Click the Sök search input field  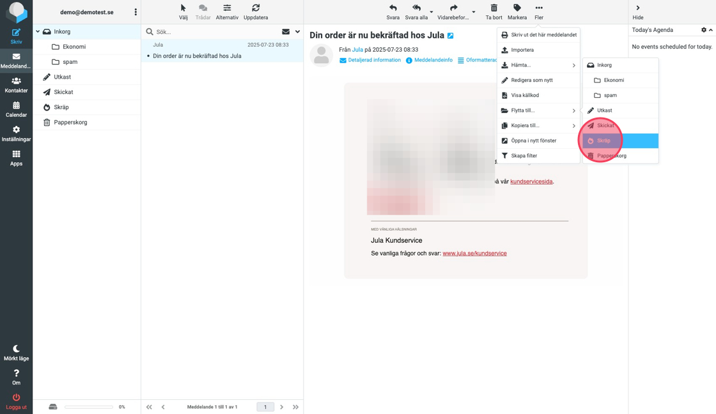214,31
